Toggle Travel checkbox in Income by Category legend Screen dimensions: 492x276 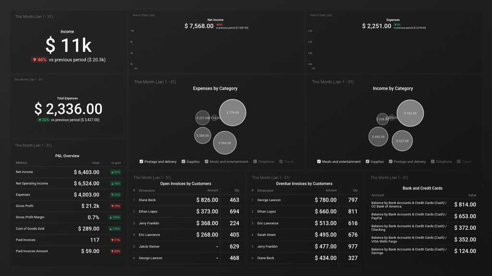pyautogui.click(x=458, y=161)
